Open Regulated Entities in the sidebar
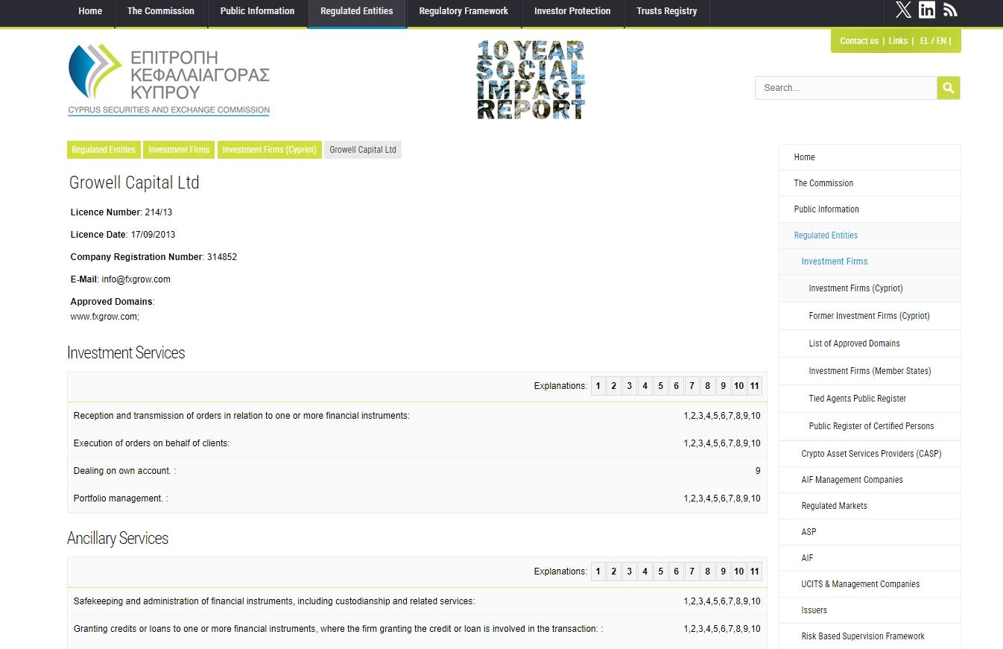This screenshot has width=1003, height=649. [x=870, y=235]
